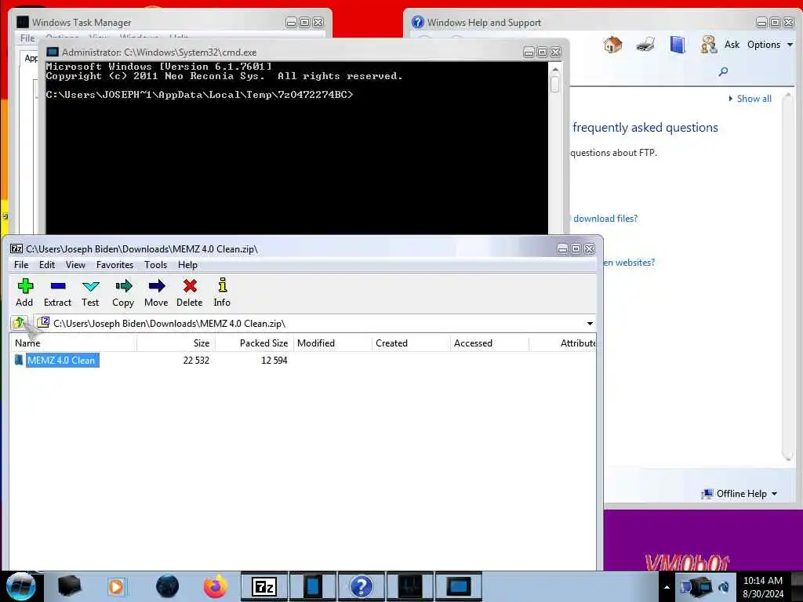The image size is (803, 602).
Task: Open Firefox from the taskbar
Action: tap(216, 586)
